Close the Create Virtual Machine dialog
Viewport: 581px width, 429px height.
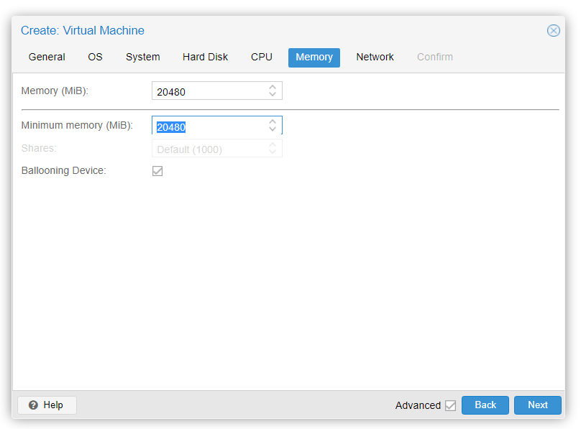pyautogui.click(x=553, y=30)
